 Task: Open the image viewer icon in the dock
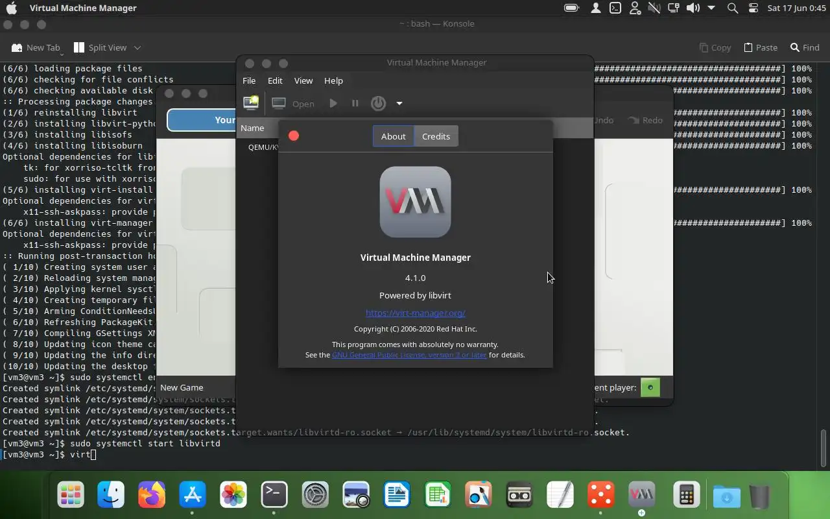pyautogui.click(x=356, y=496)
